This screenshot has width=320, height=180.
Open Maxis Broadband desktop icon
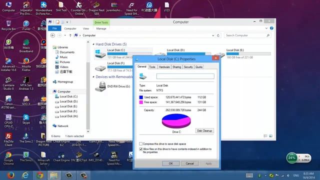click(26, 46)
